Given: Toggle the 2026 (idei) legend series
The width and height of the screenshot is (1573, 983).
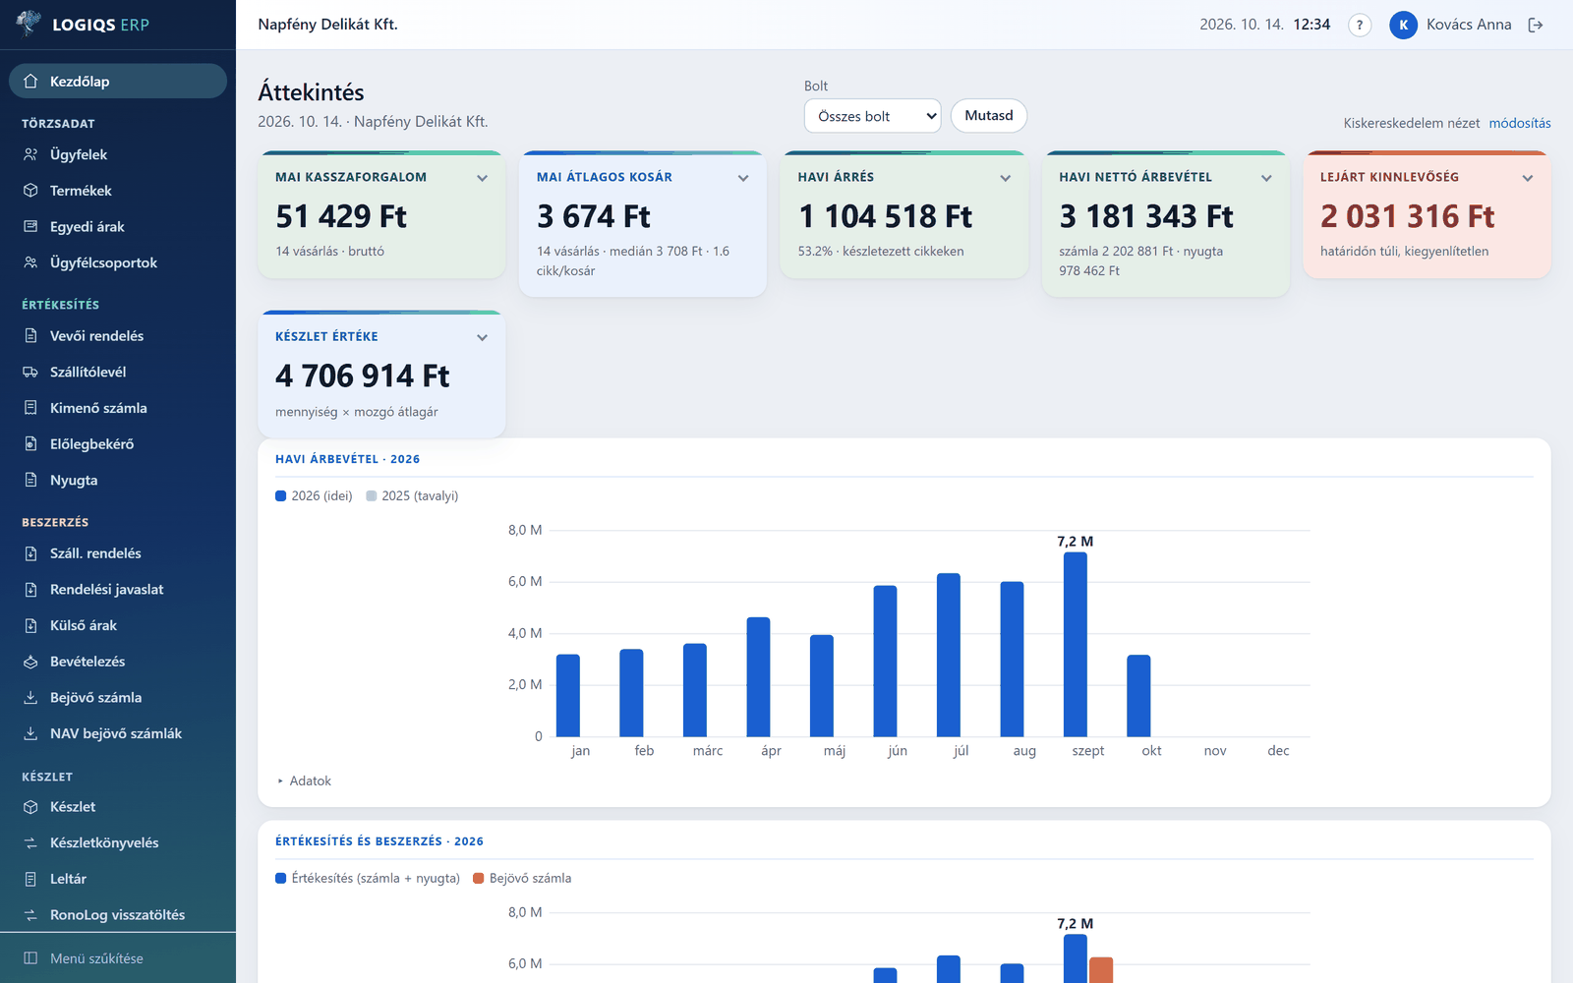Looking at the screenshot, I should [314, 496].
